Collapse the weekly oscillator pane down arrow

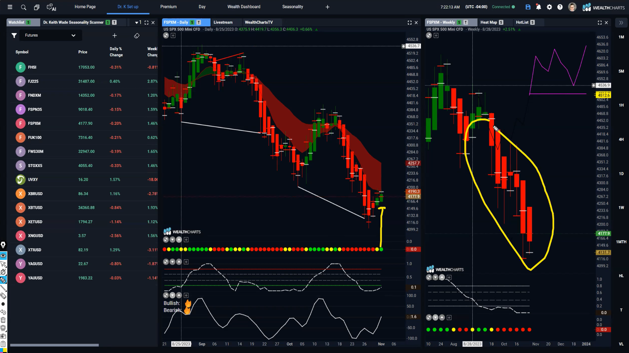point(435,277)
